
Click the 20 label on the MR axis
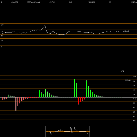tap(134, 95)
